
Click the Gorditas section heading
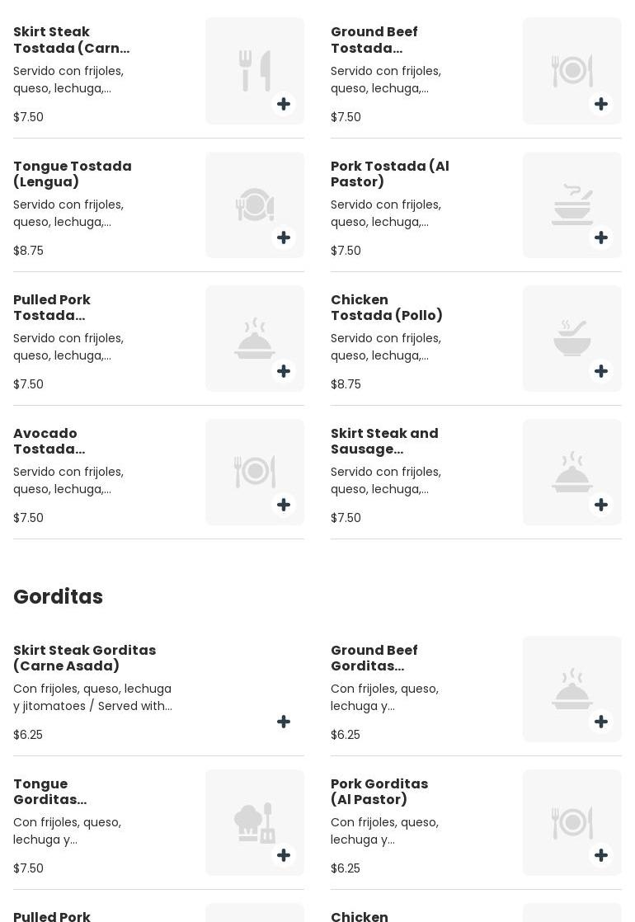coord(58,596)
